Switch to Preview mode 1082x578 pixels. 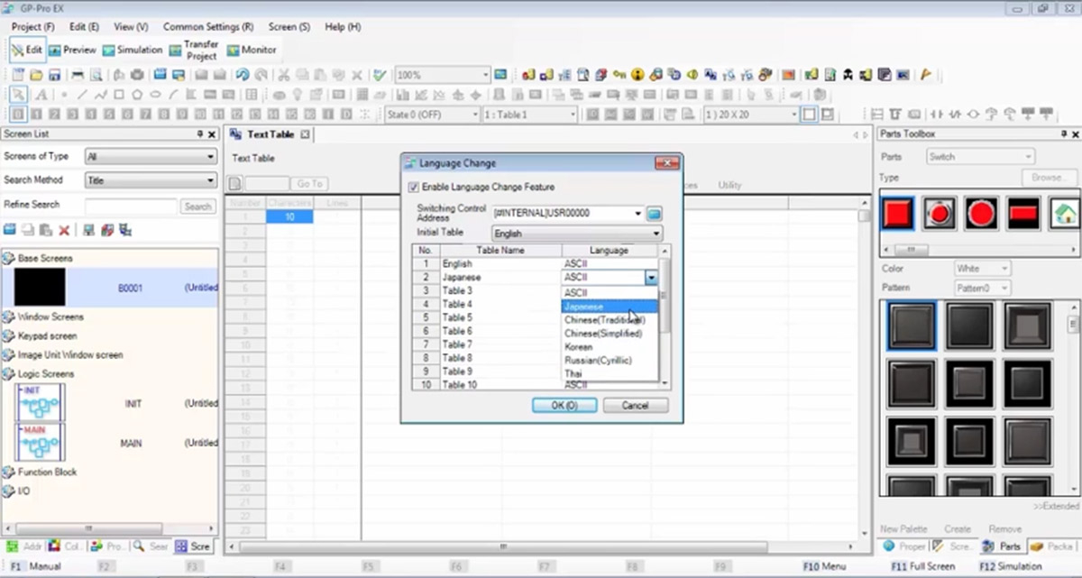[72, 50]
